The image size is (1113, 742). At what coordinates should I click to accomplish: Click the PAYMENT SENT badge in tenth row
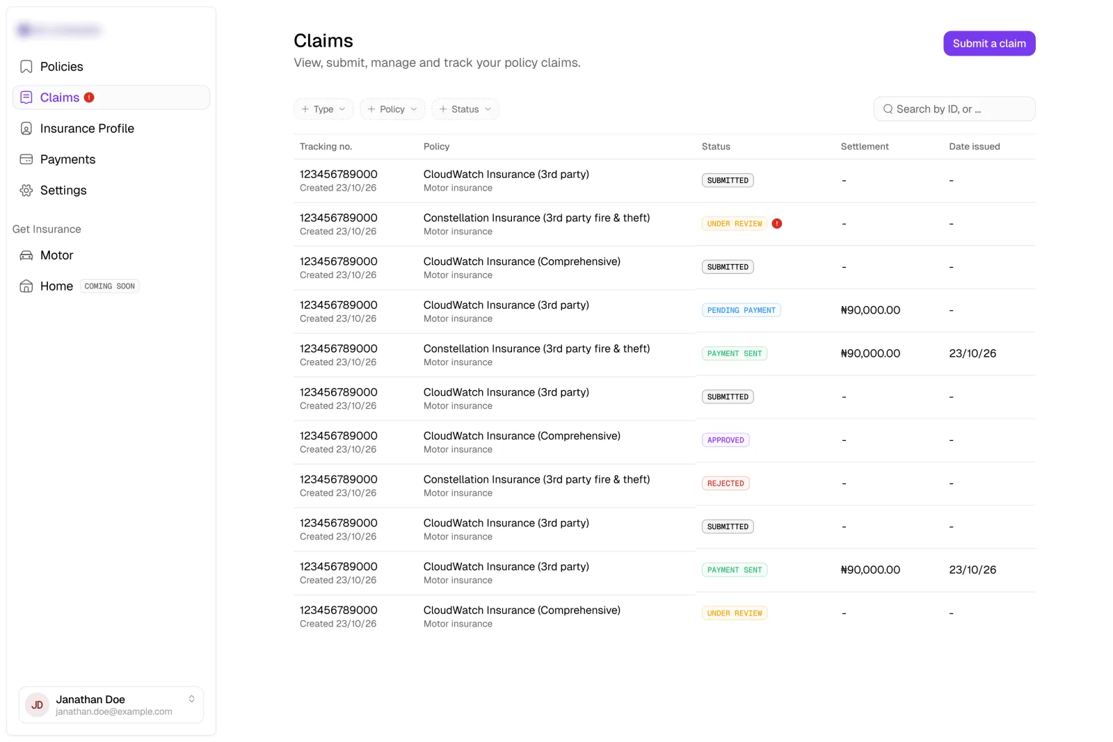click(x=735, y=570)
